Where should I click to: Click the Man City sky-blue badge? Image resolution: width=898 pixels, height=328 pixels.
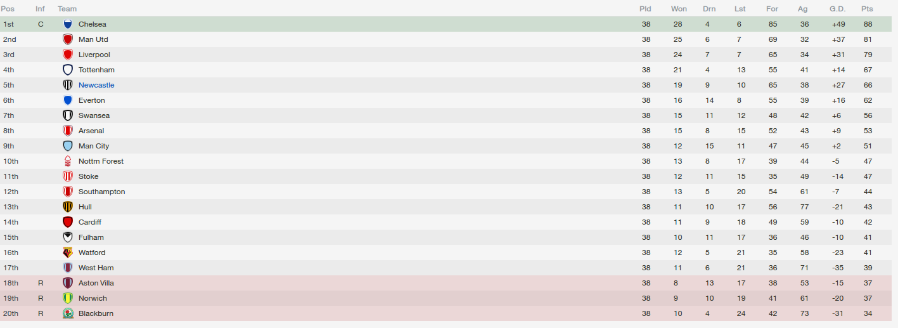(x=68, y=146)
